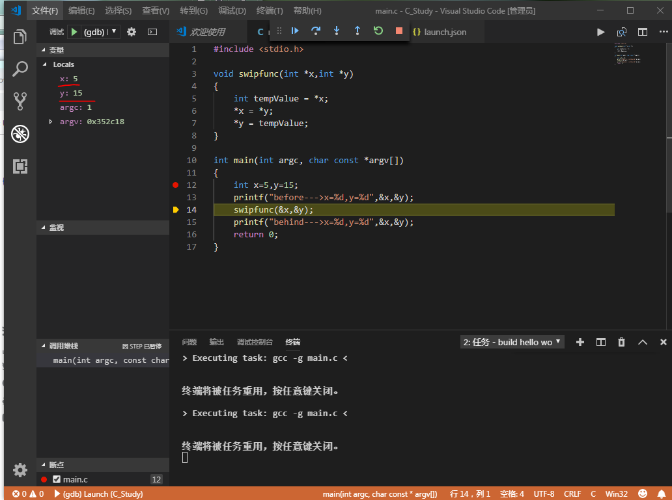Open changes compare icon in editor title
The height and width of the screenshot is (500, 672).
tap(621, 32)
